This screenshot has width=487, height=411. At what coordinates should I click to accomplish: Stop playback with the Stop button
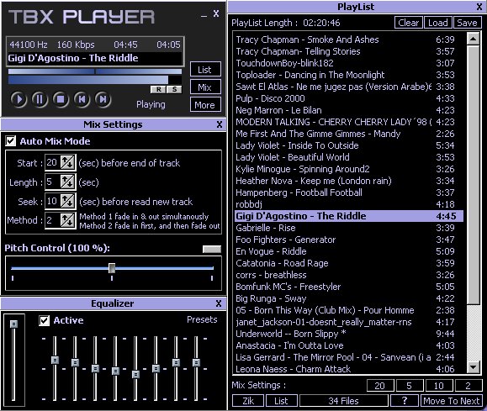(x=61, y=99)
